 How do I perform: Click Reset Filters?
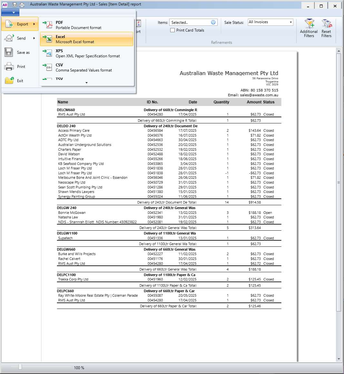pyautogui.click(x=326, y=28)
